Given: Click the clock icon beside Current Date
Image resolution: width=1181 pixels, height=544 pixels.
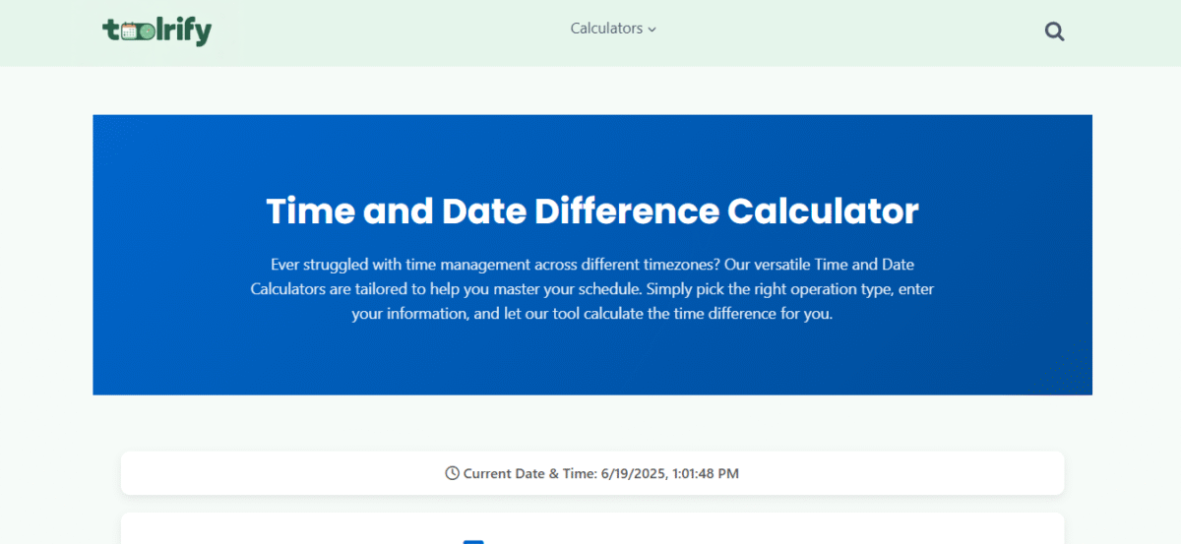Looking at the screenshot, I should (x=453, y=473).
